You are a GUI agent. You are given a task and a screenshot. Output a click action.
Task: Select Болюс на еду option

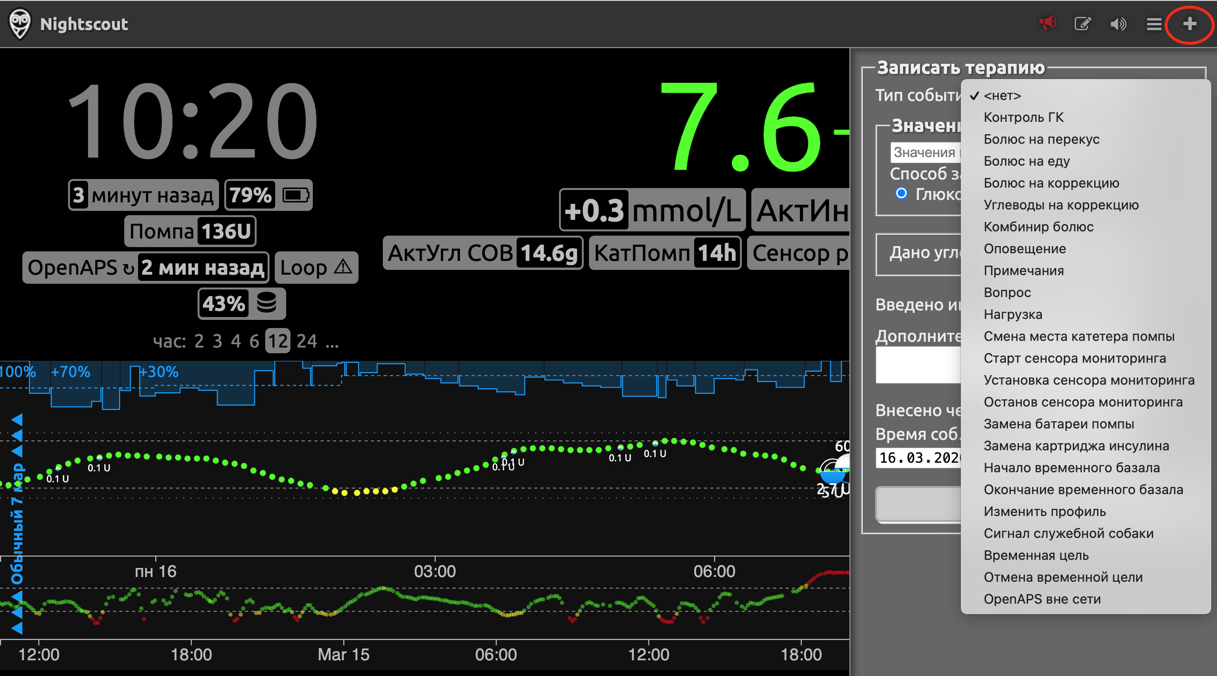click(x=1086, y=161)
